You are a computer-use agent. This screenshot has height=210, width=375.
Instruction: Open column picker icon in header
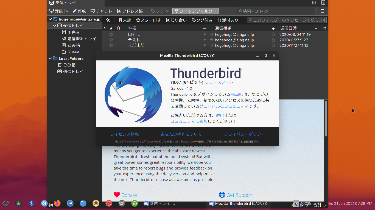[x=324, y=28]
